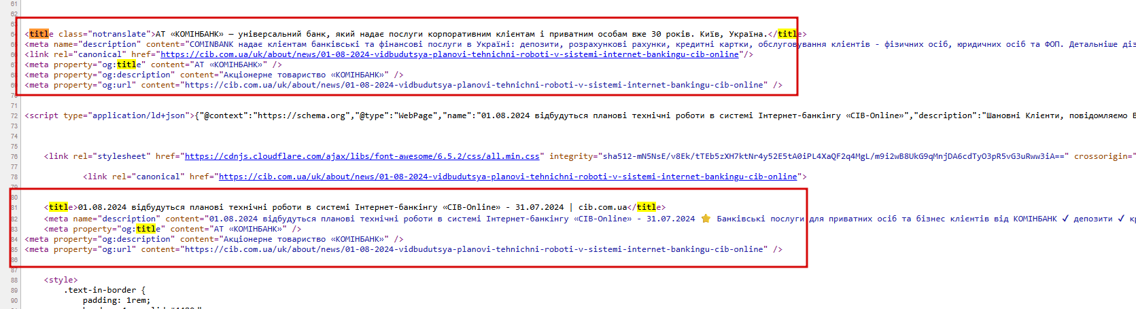Viewport: 1136px width, 309px height.
Task: Click the star emoji in the description meta
Action: pyautogui.click(x=706, y=219)
